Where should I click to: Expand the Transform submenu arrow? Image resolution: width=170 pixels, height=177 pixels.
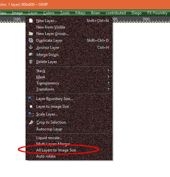(x=109, y=89)
